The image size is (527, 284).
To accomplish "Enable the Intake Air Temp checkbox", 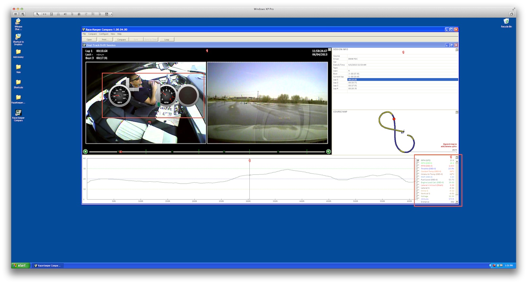I will tap(418, 174).
